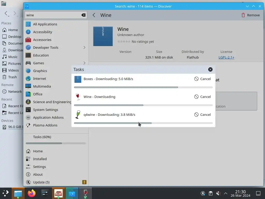Click the Multimedia category icon
Viewport: 265px width, 199px height.
pyautogui.click(x=28, y=86)
